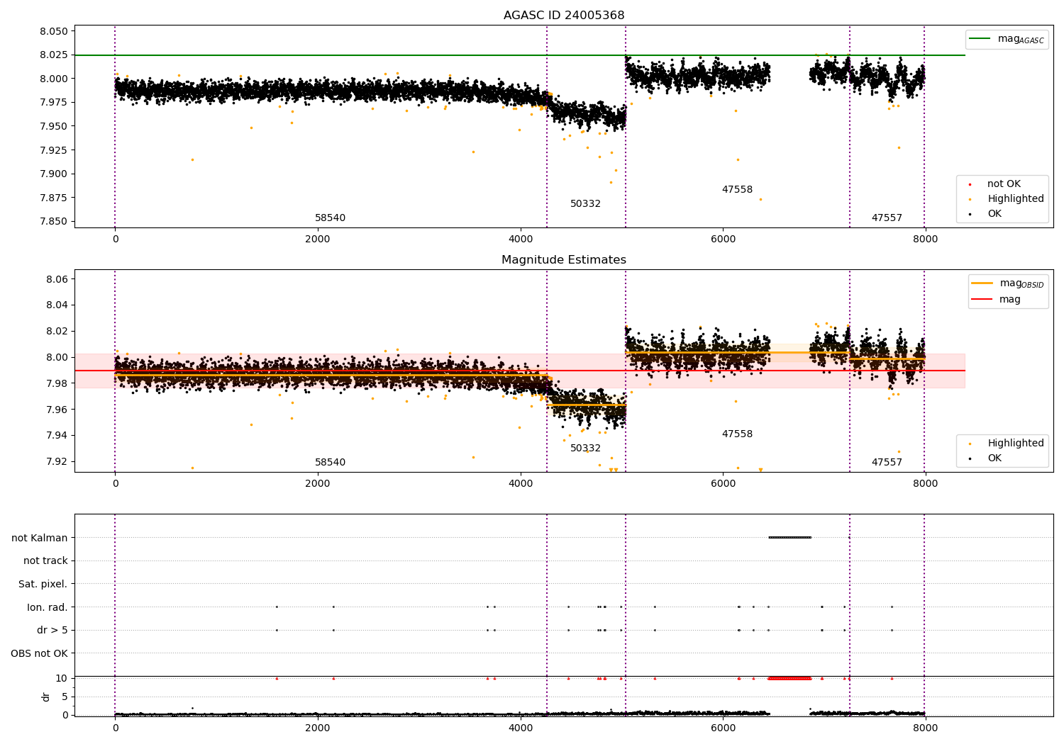Viewport: 1064px width, 744px height.
Task: Click the 7.98 y-axis tick label
Action: (x=57, y=384)
